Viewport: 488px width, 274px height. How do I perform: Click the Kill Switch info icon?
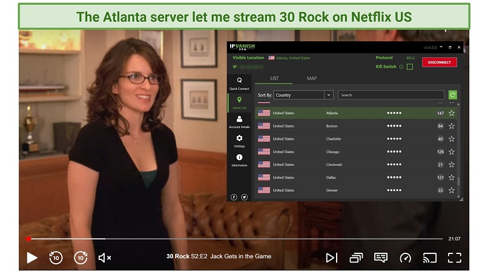(x=401, y=67)
